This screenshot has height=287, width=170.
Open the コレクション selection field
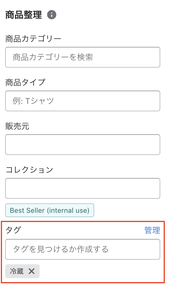coord(83,188)
